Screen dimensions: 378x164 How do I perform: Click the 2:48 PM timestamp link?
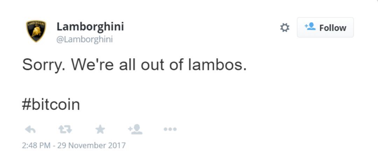(36, 146)
